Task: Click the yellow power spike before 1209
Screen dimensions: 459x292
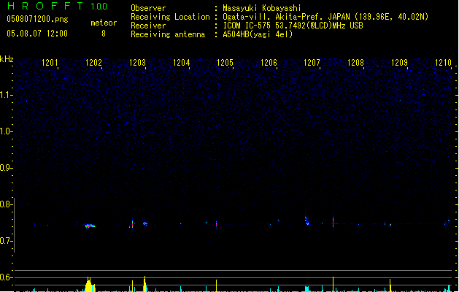Action: [x=390, y=285]
